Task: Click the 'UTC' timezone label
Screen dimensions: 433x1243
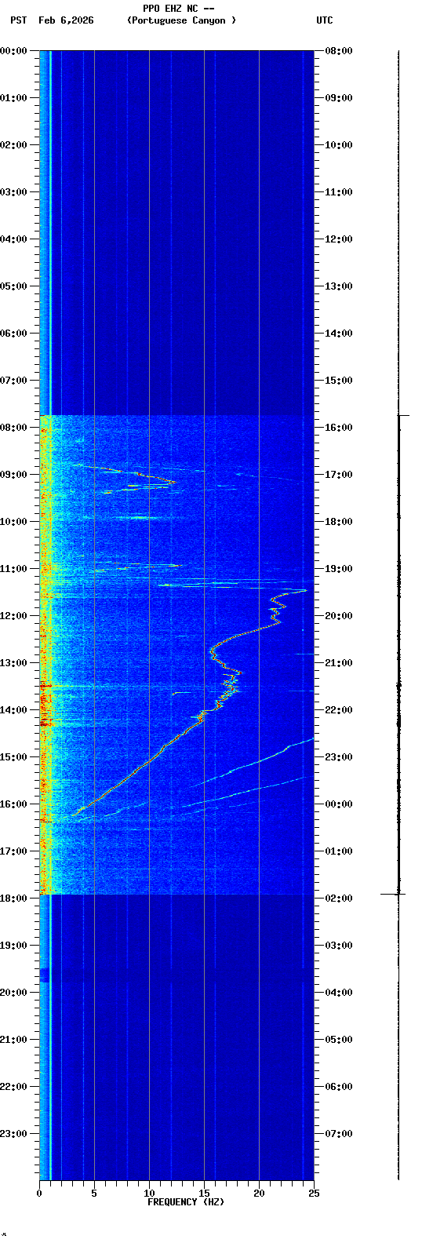Action: pos(325,20)
